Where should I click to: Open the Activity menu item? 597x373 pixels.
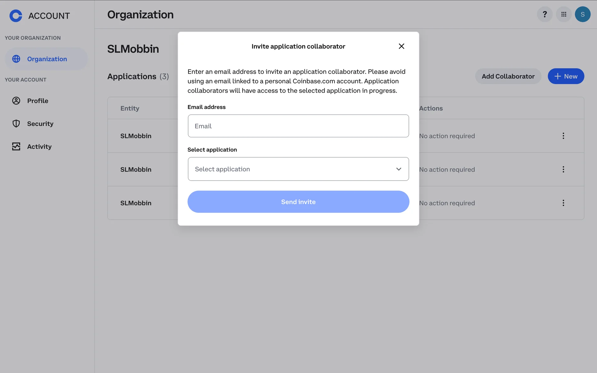39,146
